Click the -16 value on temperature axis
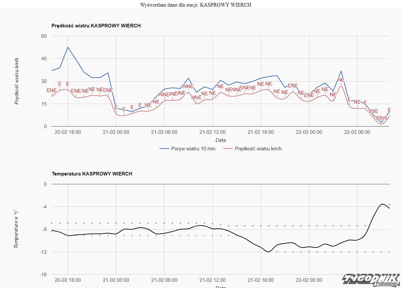This screenshot has width=402, height=288. click(43, 275)
